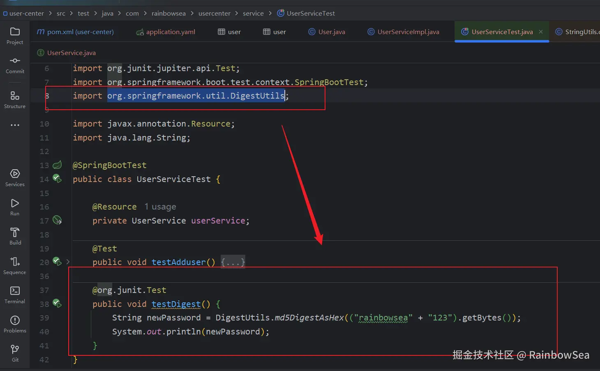600x371 pixels.
Task: Open the Git tool window
Action: (x=15, y=353)
